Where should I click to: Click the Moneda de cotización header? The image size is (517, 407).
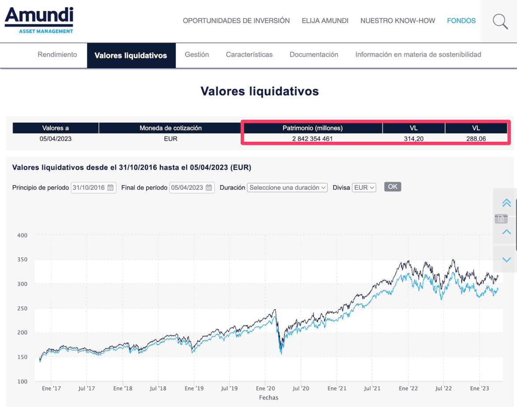coord(170,128)
